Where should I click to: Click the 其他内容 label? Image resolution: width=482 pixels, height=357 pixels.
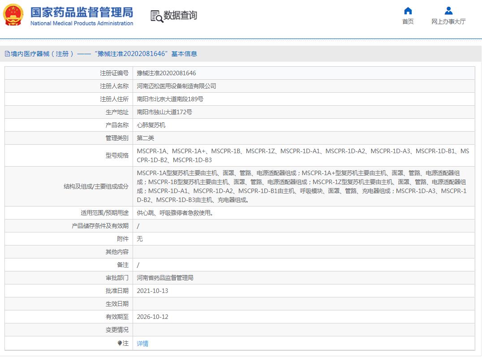pos(117,252)
